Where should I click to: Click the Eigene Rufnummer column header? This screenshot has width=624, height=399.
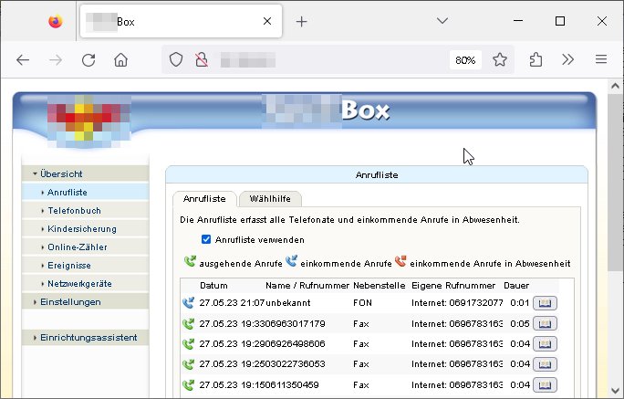[x=453, y=286]
